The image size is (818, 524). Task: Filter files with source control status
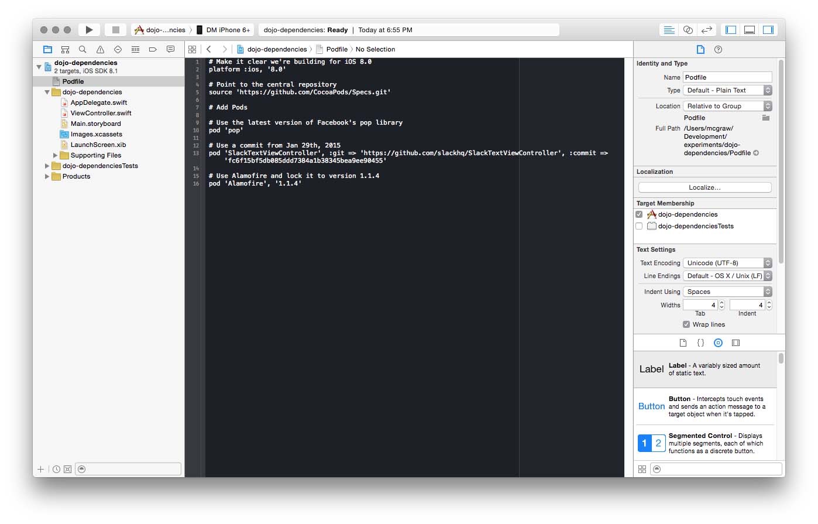point(67,469)
